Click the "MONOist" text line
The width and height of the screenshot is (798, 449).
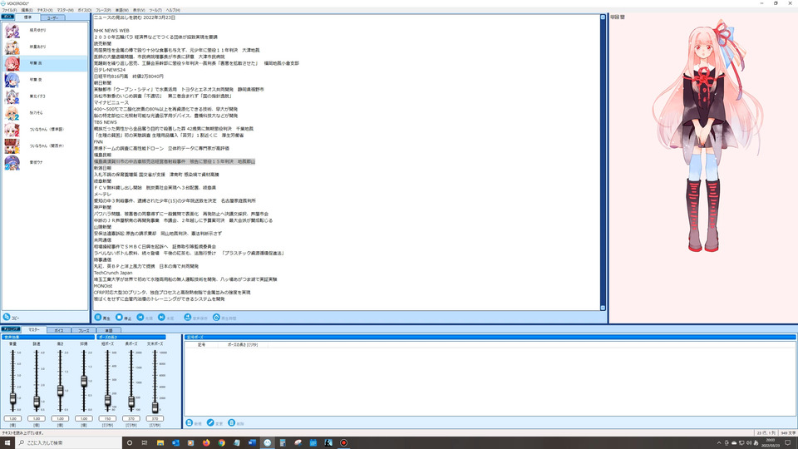tap(103, 286)
